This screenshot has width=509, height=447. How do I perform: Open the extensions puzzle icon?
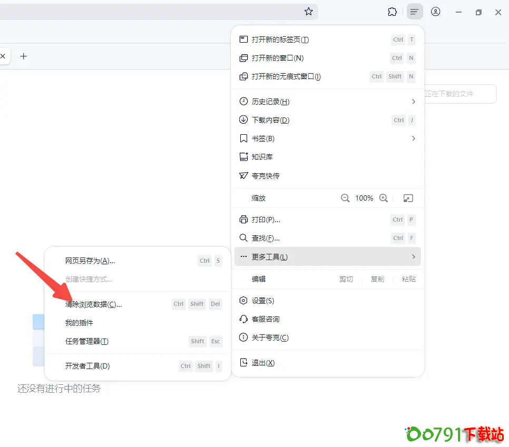[392, 12]
